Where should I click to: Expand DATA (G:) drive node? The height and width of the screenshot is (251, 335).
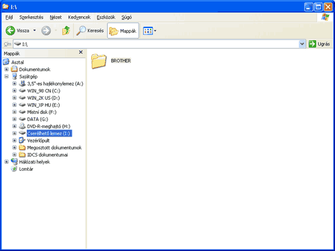[14, 119]
